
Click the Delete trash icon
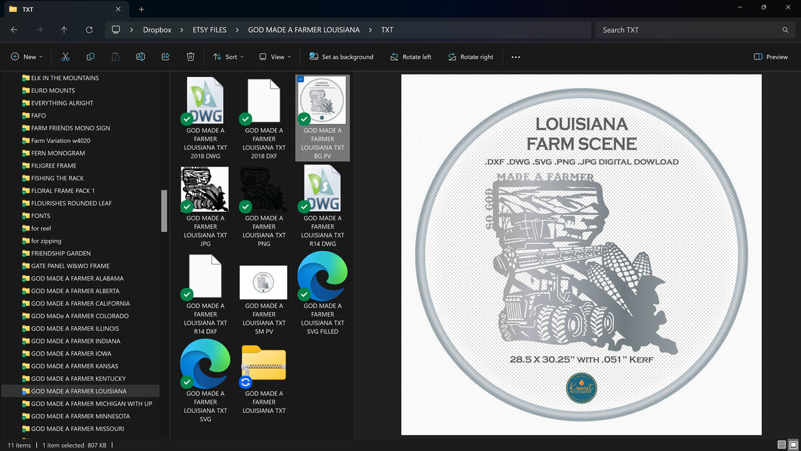(x=190, y=57)
